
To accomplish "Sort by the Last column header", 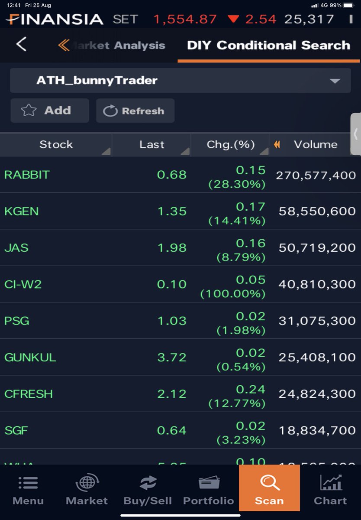I will point(151,145).
